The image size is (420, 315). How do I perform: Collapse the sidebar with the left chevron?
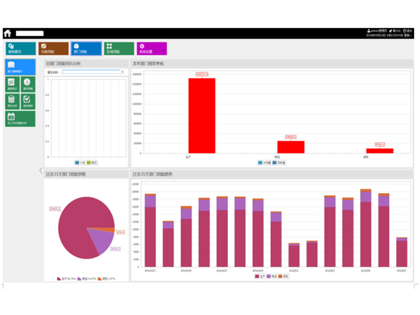click(41, 170)
